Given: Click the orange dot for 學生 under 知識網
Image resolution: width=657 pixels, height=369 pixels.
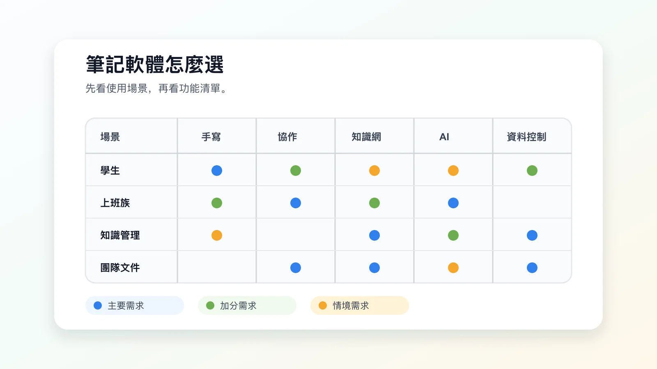Looking at the screenshot, I should click(x=374, y=171).
